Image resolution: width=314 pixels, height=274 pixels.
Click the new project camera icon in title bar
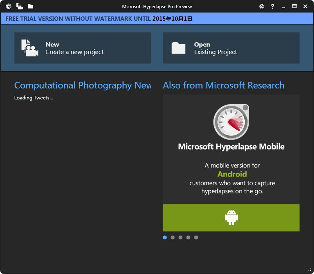click(x=20, y=6)
